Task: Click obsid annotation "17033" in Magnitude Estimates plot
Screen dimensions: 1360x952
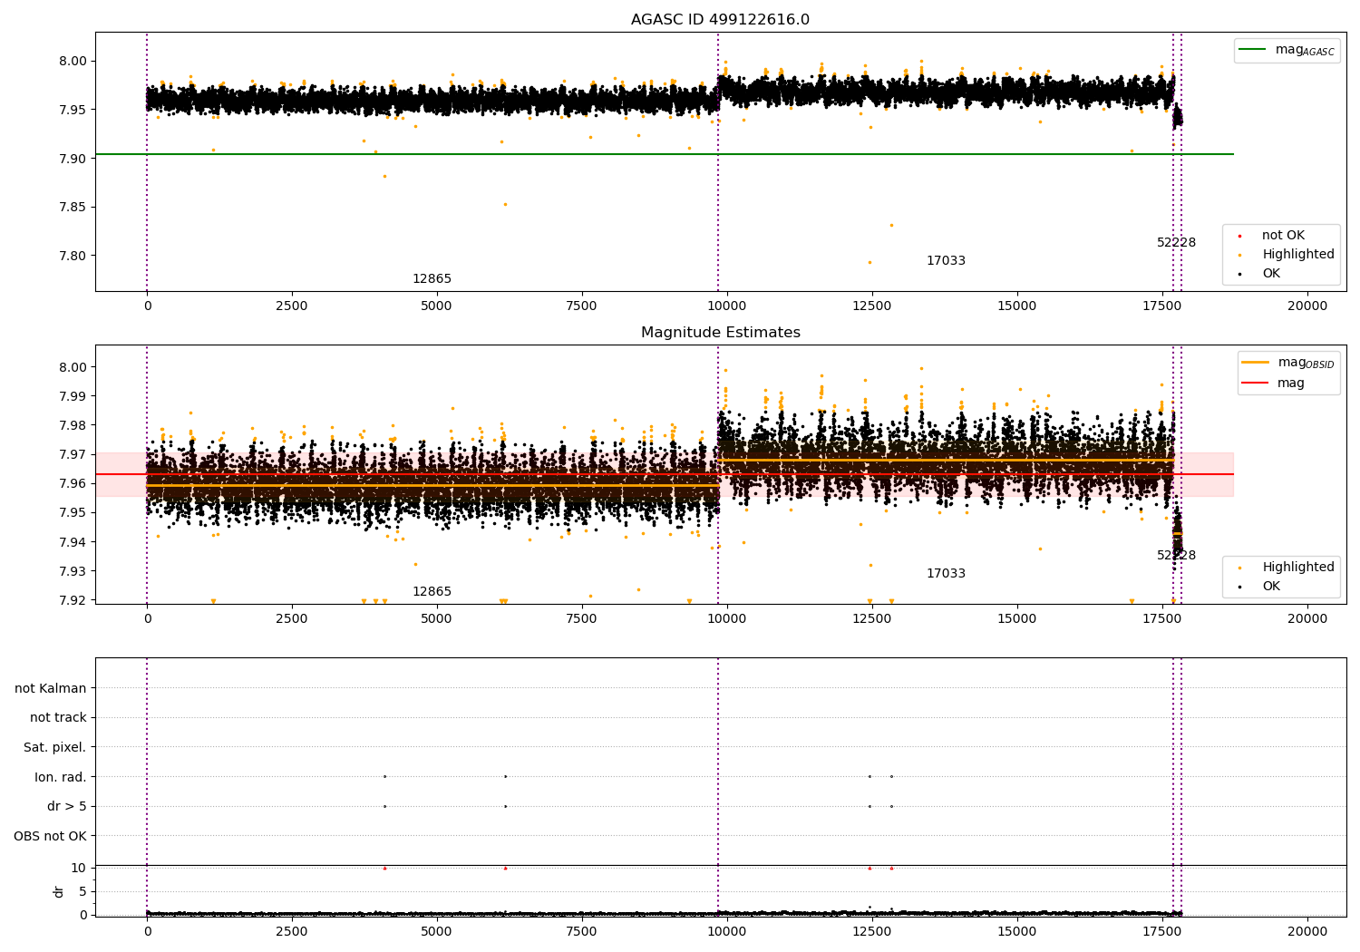Action: [946, 574]
